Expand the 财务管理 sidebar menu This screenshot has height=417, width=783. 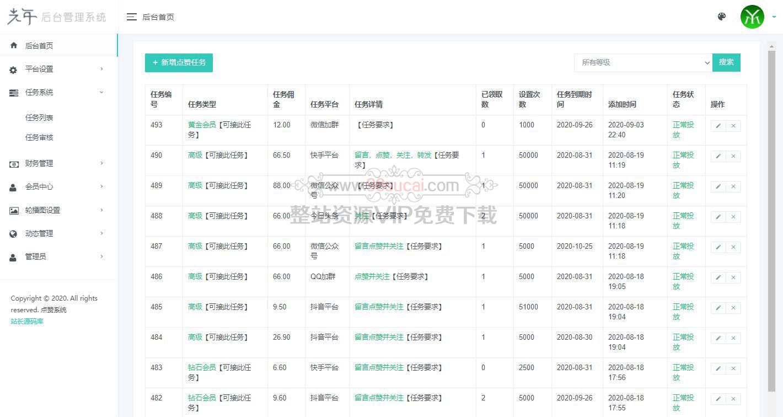tap(58, 163)
